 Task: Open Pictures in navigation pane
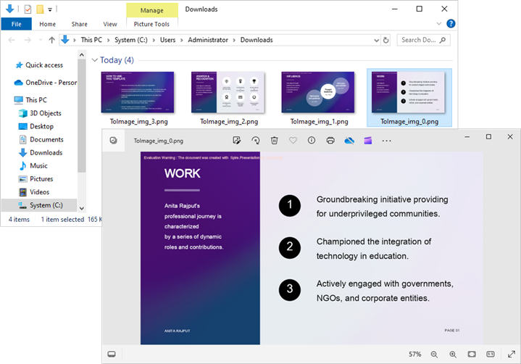tap(36, 179)
